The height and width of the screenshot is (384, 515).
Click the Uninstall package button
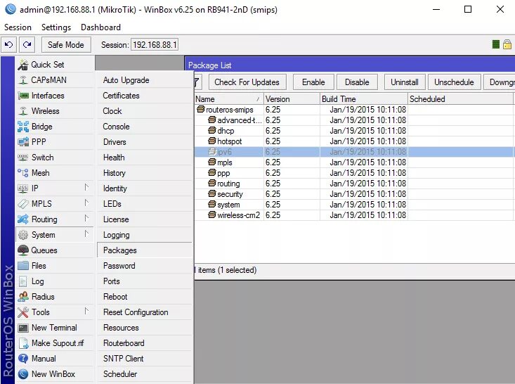click(x=405, y=82)
